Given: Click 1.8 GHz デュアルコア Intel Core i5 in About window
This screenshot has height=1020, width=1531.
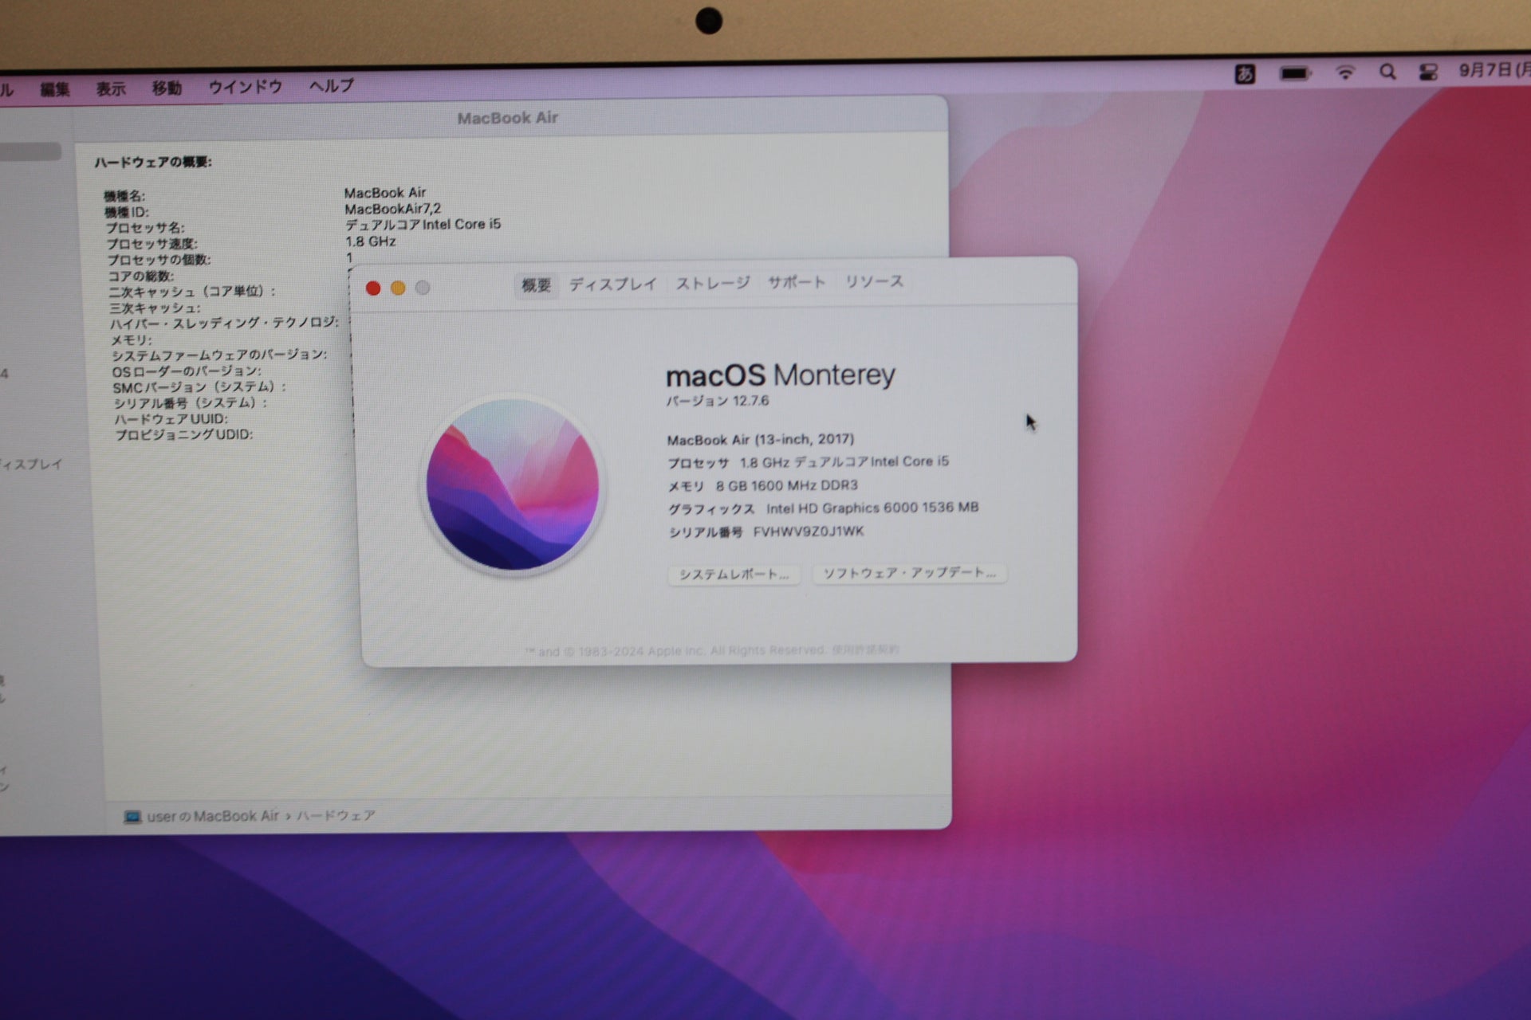Looking at the screenshot, I should click(x=844, y=461).
